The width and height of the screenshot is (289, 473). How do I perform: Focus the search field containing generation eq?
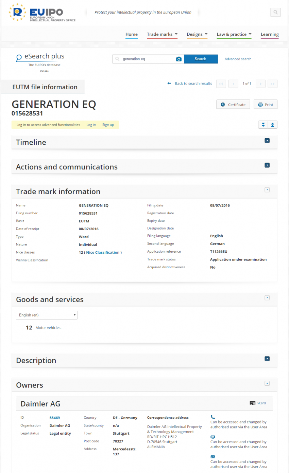(x=148, y=59)
